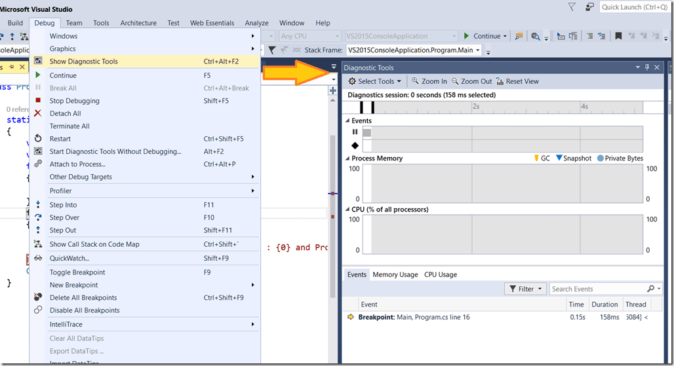Click the Step Over arrow icon

[x=38, y=217]
